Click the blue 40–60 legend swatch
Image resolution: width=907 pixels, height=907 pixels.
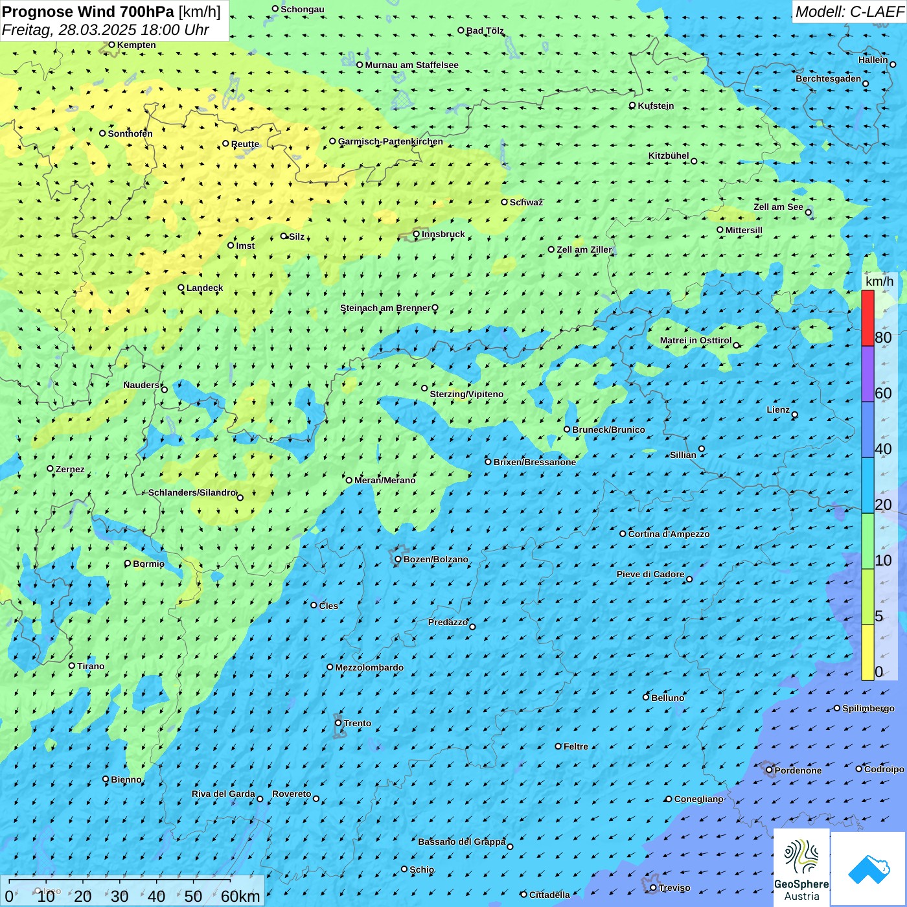867,430
